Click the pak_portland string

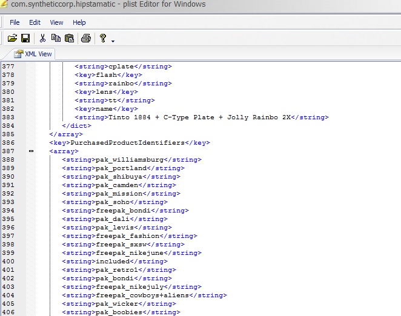(x=123, y=168)
